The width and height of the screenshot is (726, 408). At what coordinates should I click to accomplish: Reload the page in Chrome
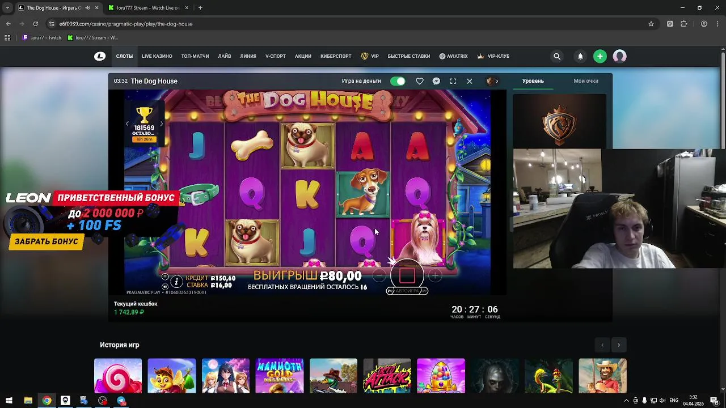35,24
